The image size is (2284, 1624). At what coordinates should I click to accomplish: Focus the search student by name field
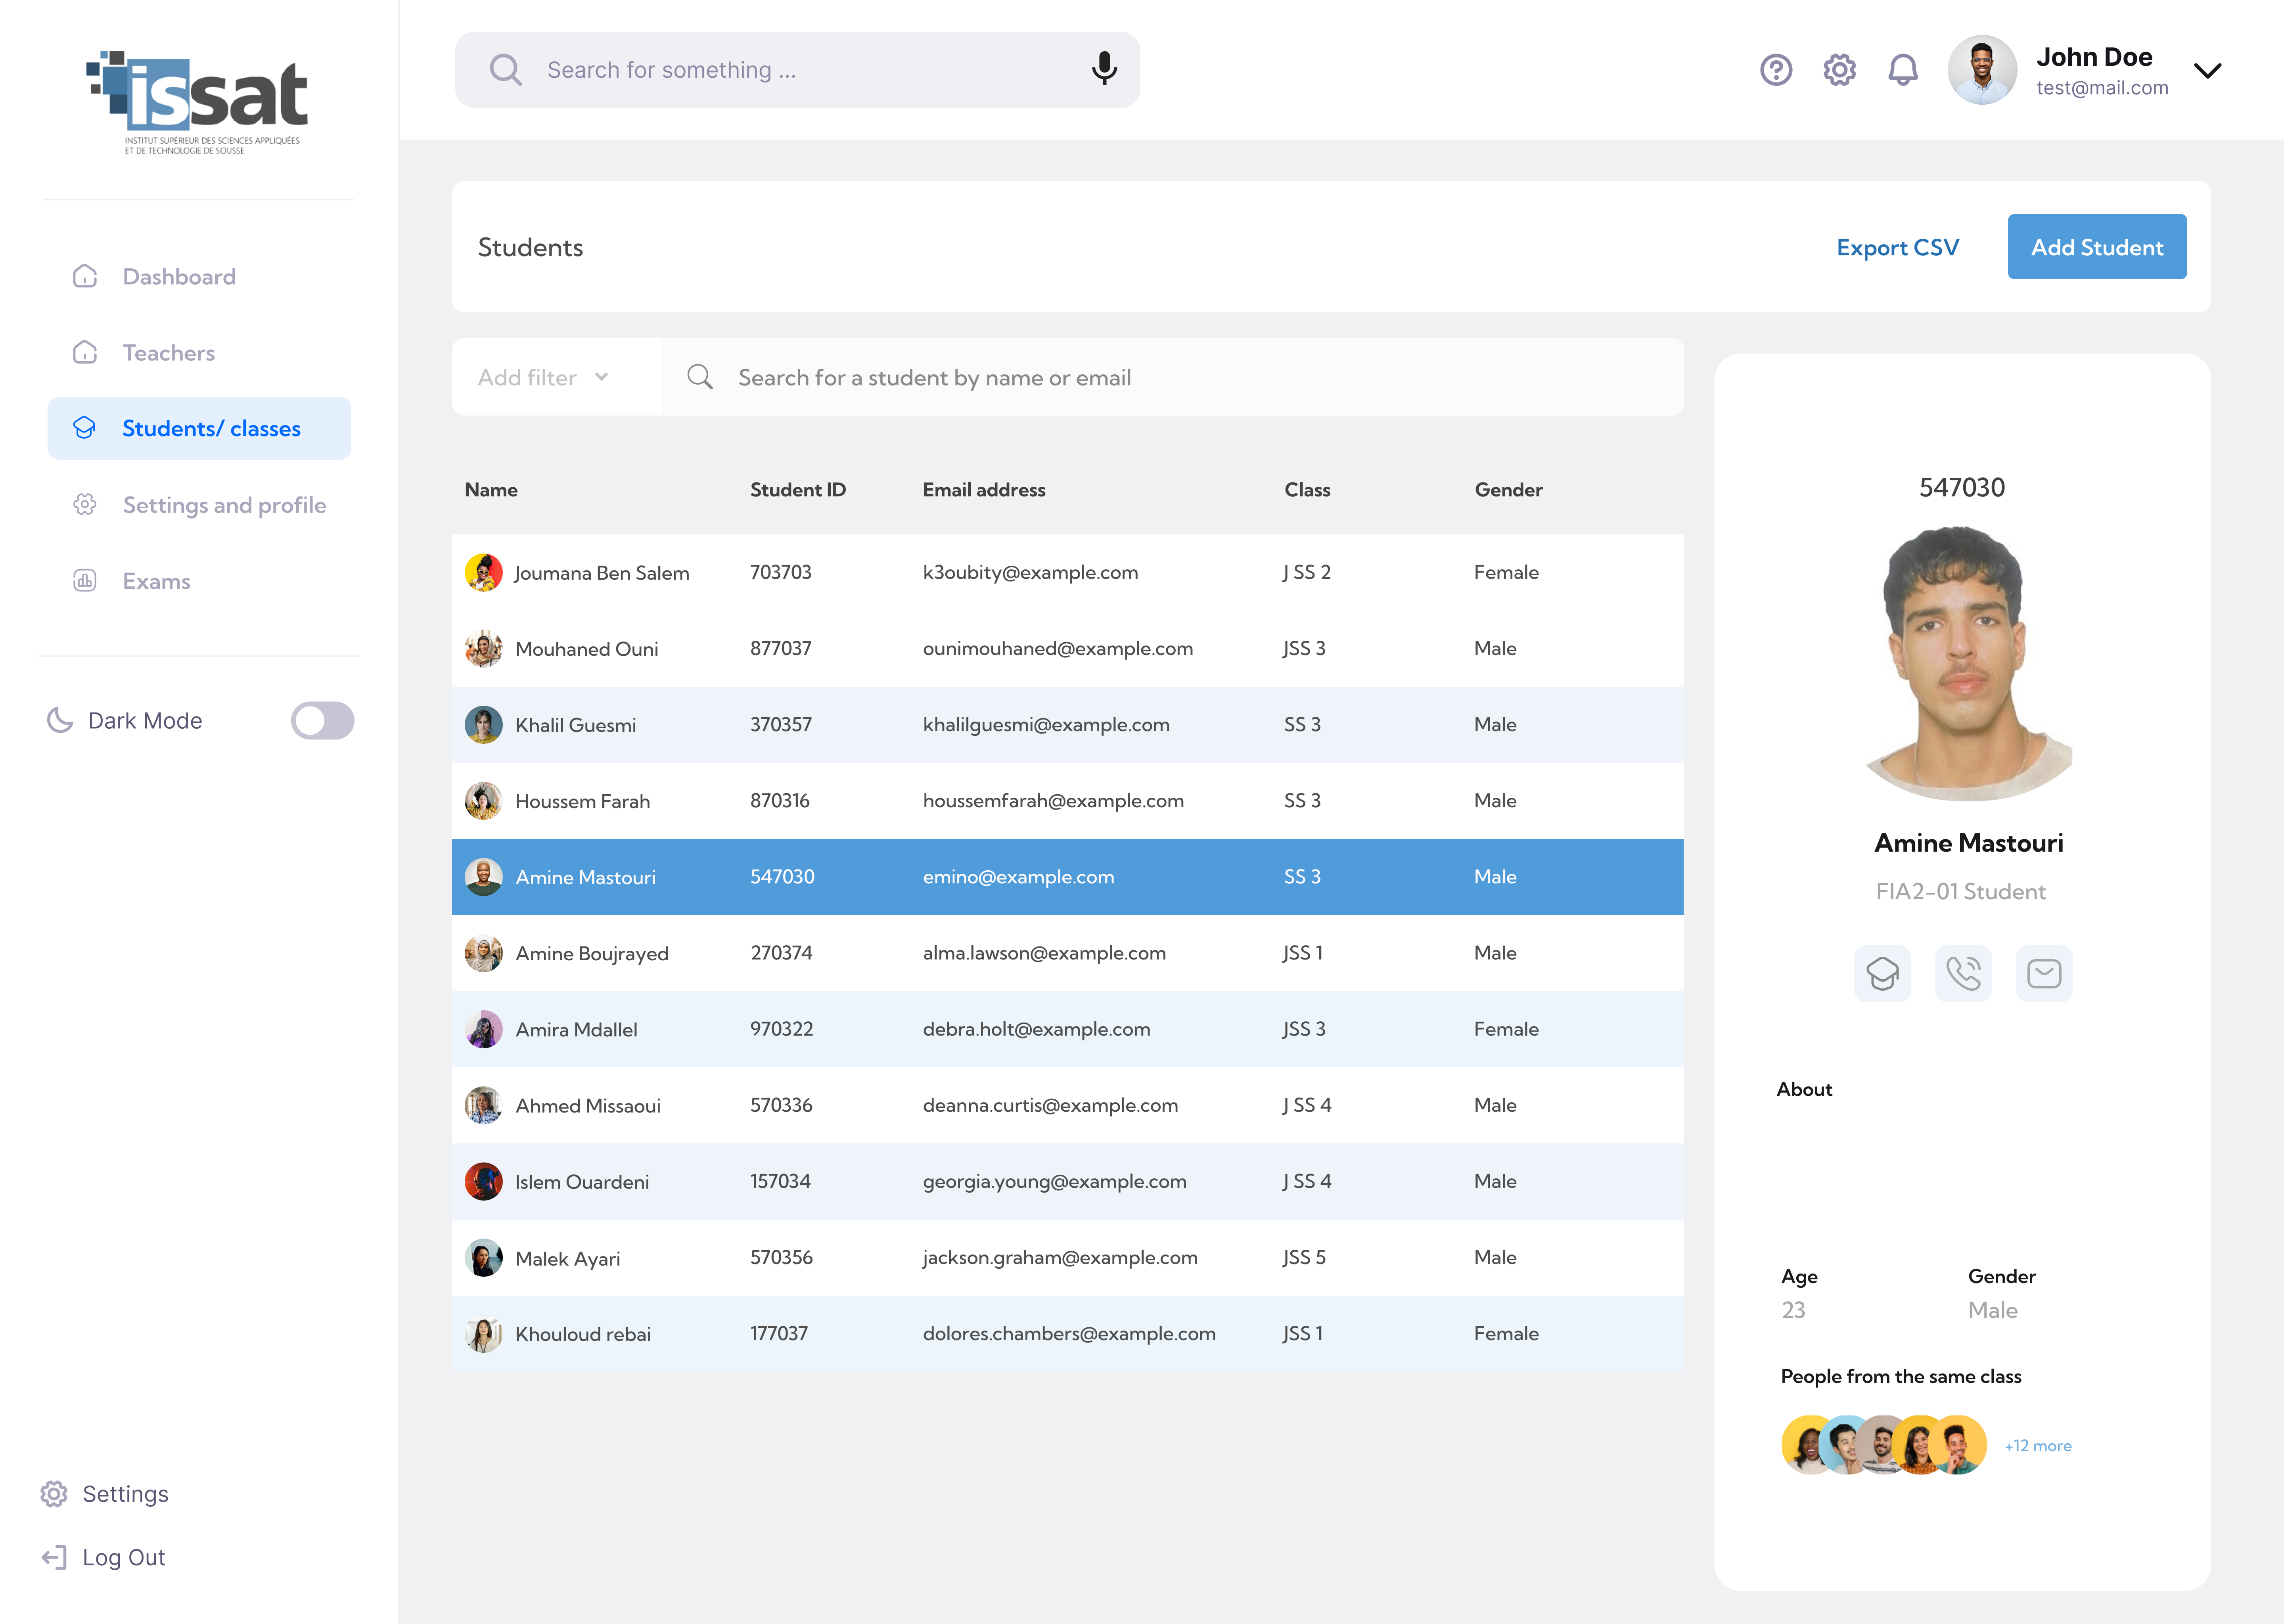pos(1172,377)
